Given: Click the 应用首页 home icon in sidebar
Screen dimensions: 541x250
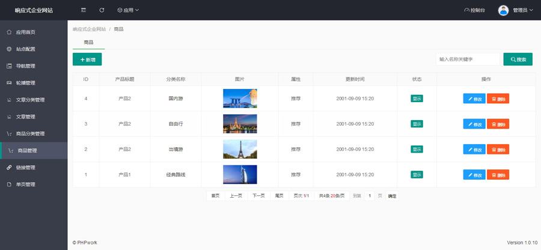Looking at the screenshot, I should [10, 32].
